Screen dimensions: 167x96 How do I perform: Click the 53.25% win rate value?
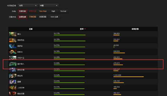point(57,93)
